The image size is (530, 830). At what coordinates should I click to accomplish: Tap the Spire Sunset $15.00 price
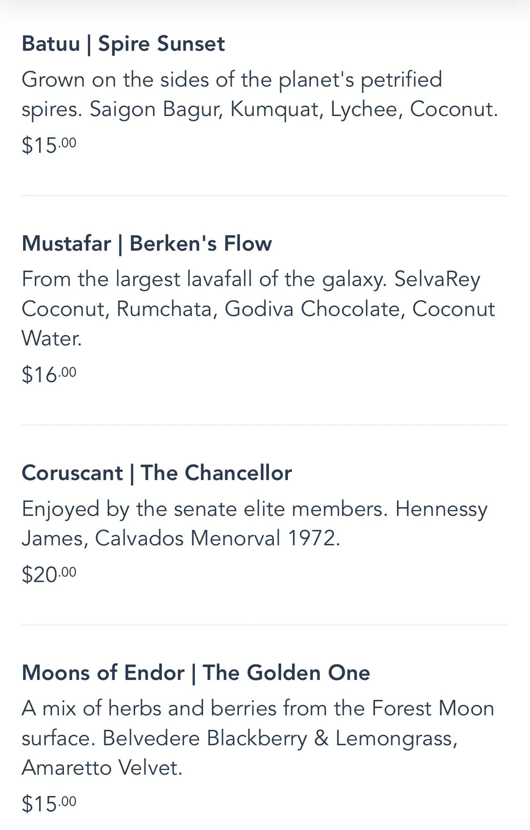point(49,145)
